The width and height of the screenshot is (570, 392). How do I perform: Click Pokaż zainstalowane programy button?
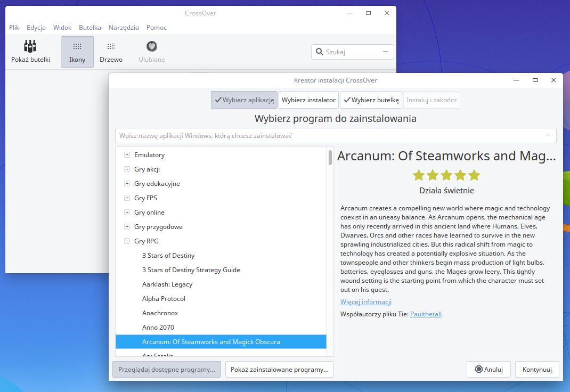(x=280, y=370)
